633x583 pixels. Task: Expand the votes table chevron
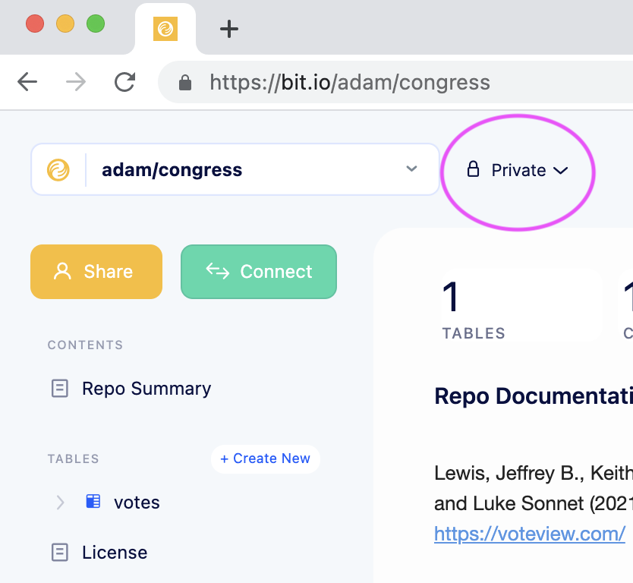(60, 503)
